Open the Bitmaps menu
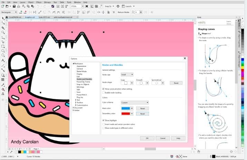Viewport: 247px width, 160px height. pyautogui.click(x=47, y=2)
